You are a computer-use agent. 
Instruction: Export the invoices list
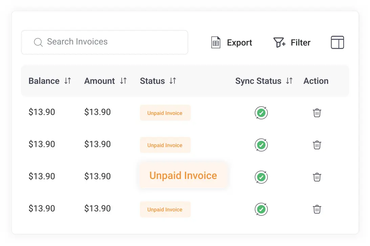232,43
